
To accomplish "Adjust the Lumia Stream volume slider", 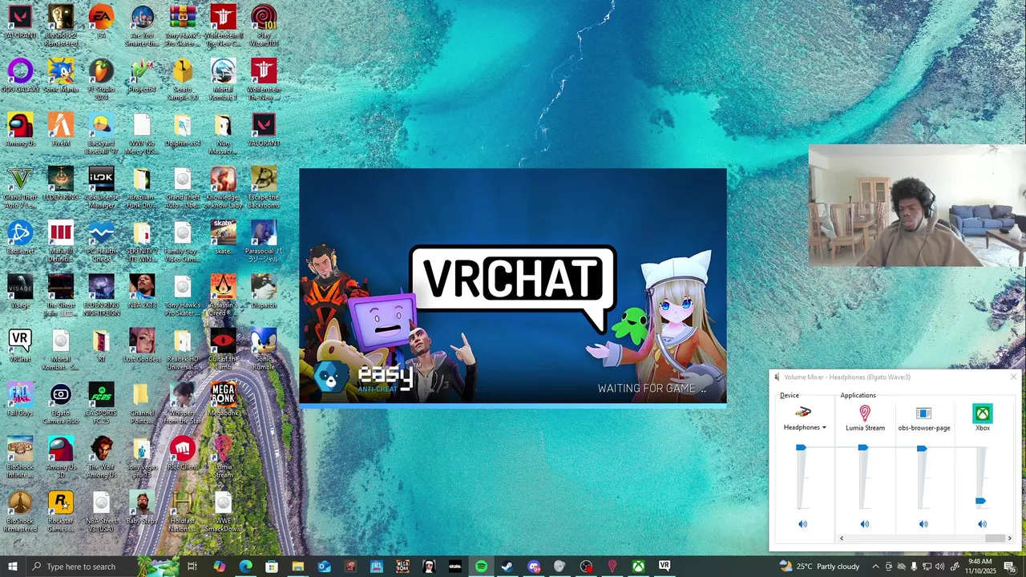I will pos(862,448).
